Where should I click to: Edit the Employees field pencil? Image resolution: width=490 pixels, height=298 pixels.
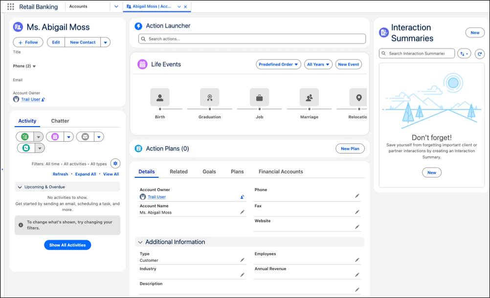coord(357,260)
